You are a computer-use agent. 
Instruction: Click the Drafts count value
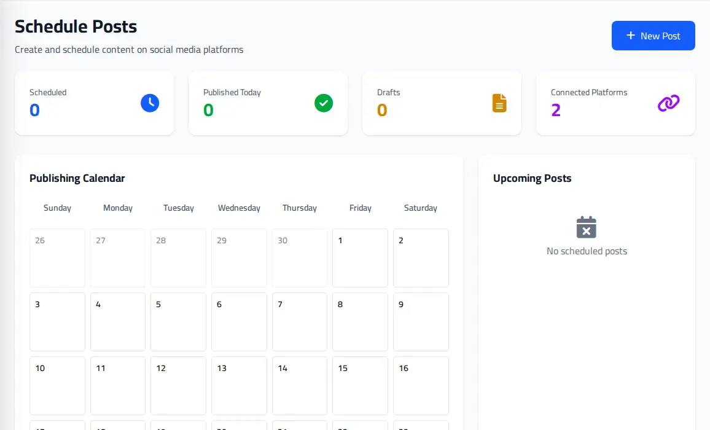tap(382, 110)
